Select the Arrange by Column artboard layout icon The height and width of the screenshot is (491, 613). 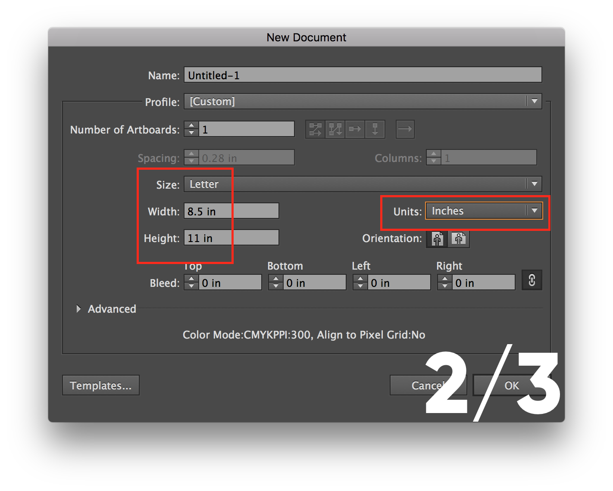pos(375,129)
